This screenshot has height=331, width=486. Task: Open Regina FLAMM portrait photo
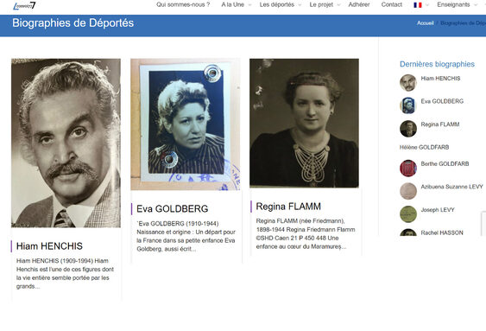[304, 124]
